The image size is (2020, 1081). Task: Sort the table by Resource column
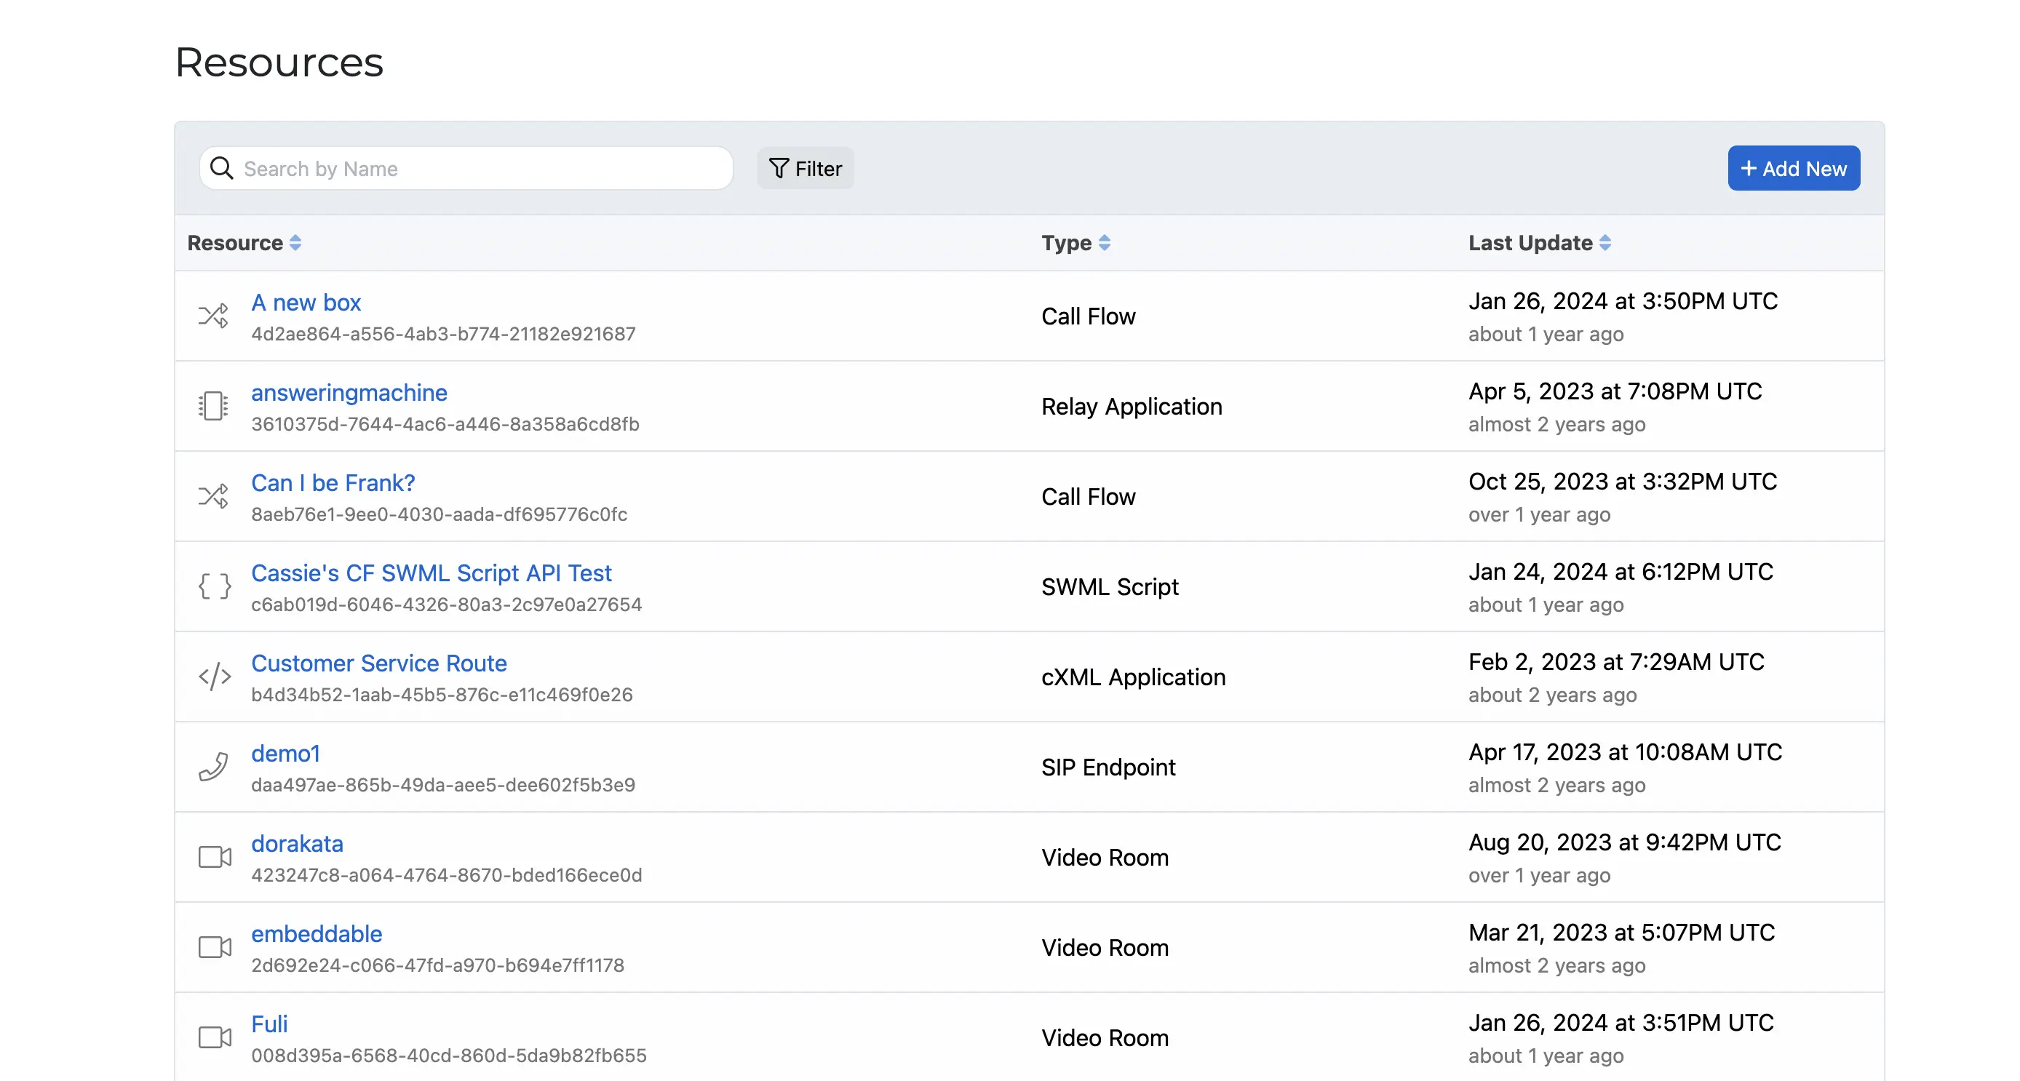click(296, 243)
